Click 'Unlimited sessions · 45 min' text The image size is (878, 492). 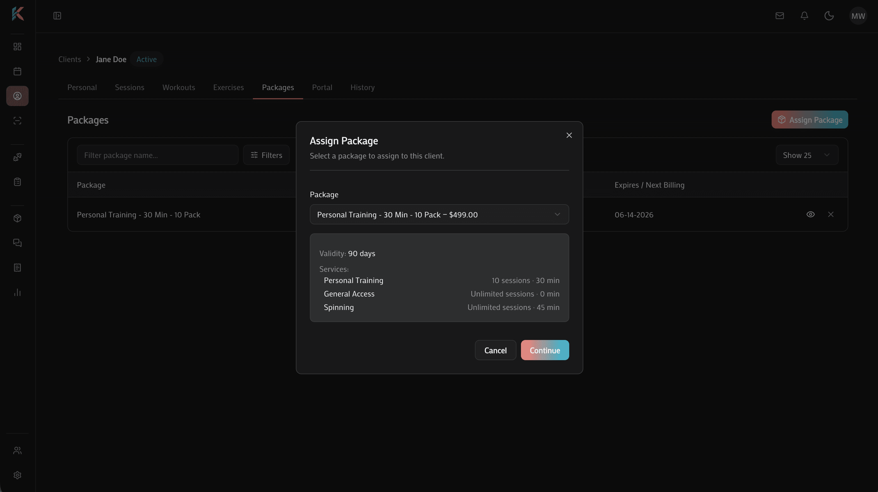513,307
